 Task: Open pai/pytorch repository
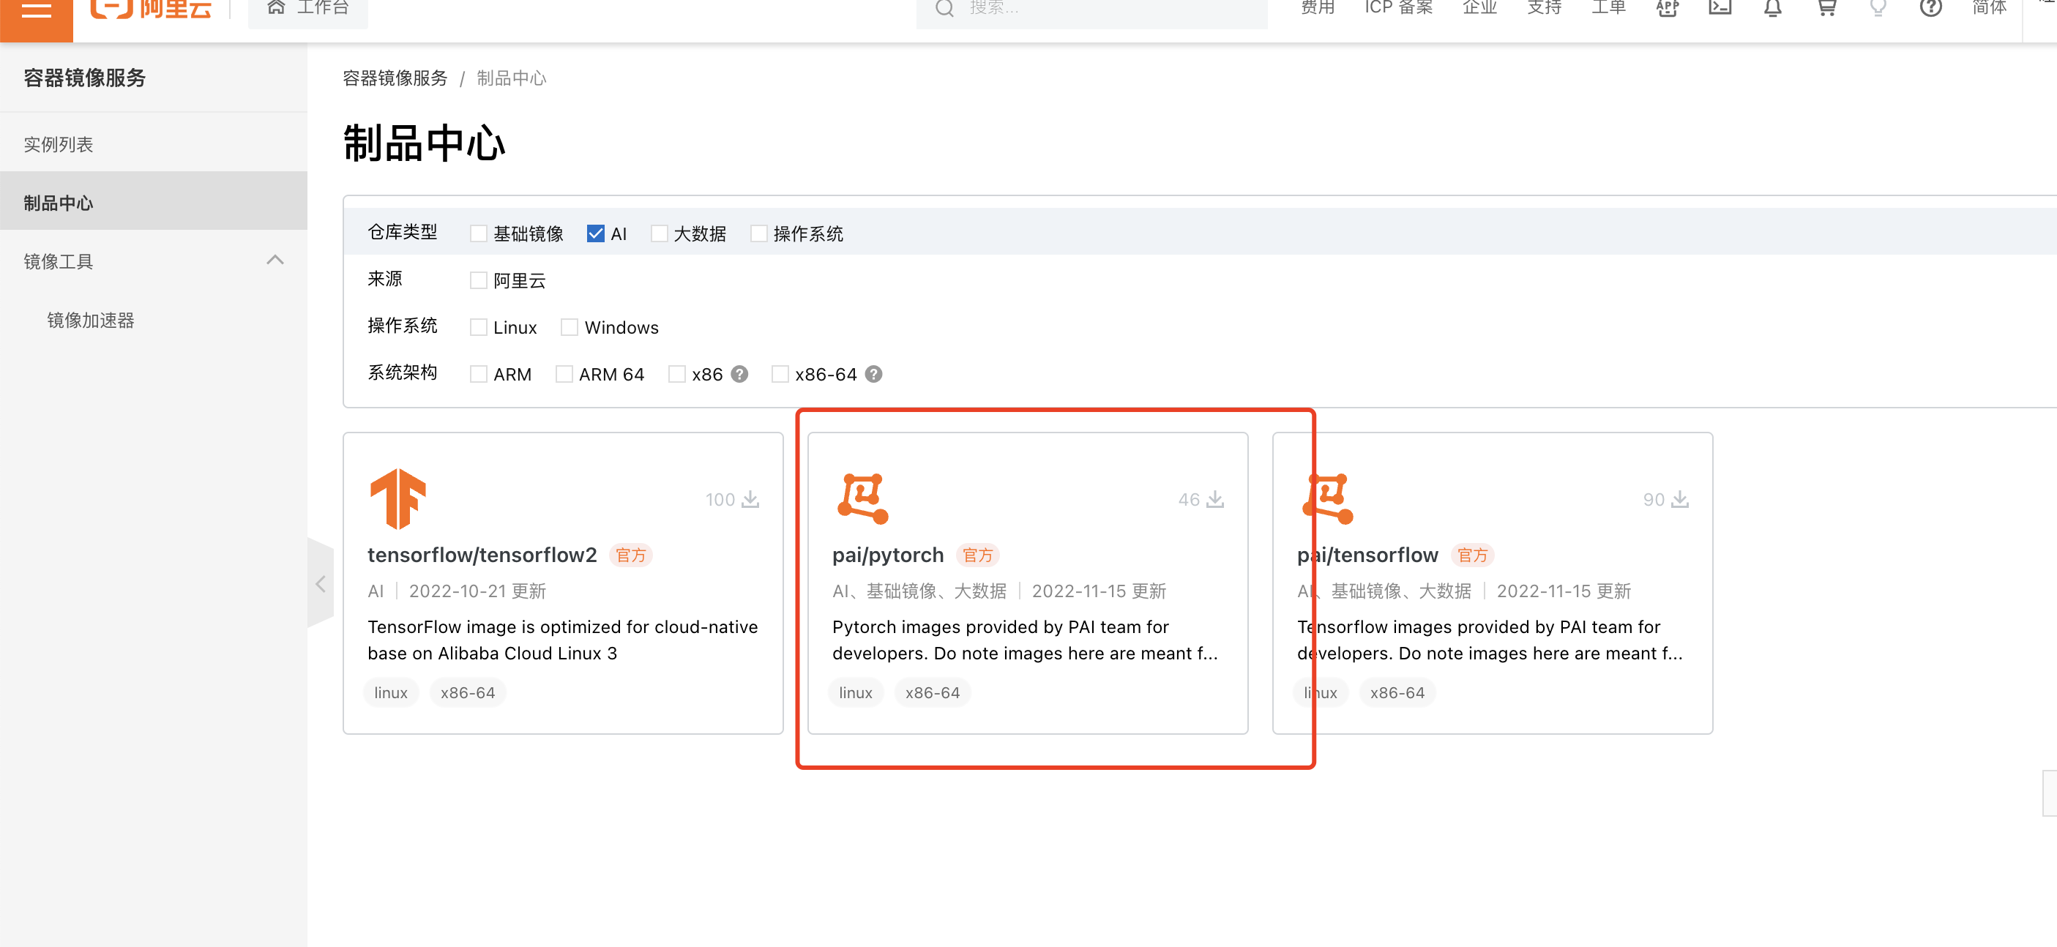[x=887, y=555]
